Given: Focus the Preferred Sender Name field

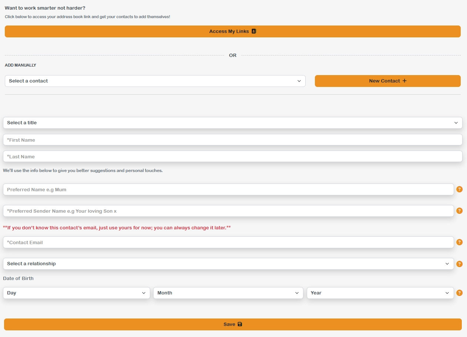Looking at the screenshot, I should 228,211.
